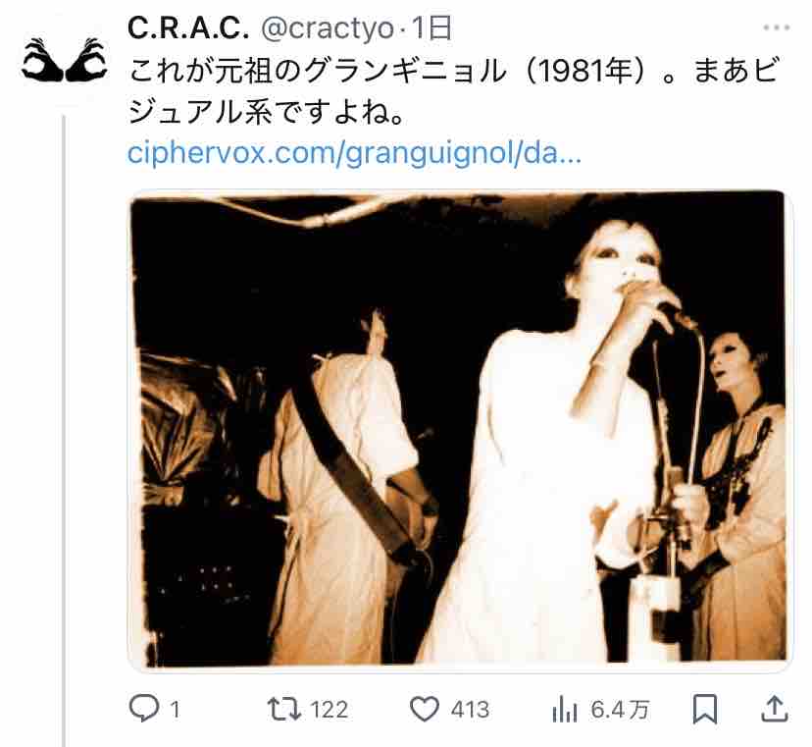
Task: Open the 1日 timestamp link
Action: pyautogui.click(x=431, y=28)
